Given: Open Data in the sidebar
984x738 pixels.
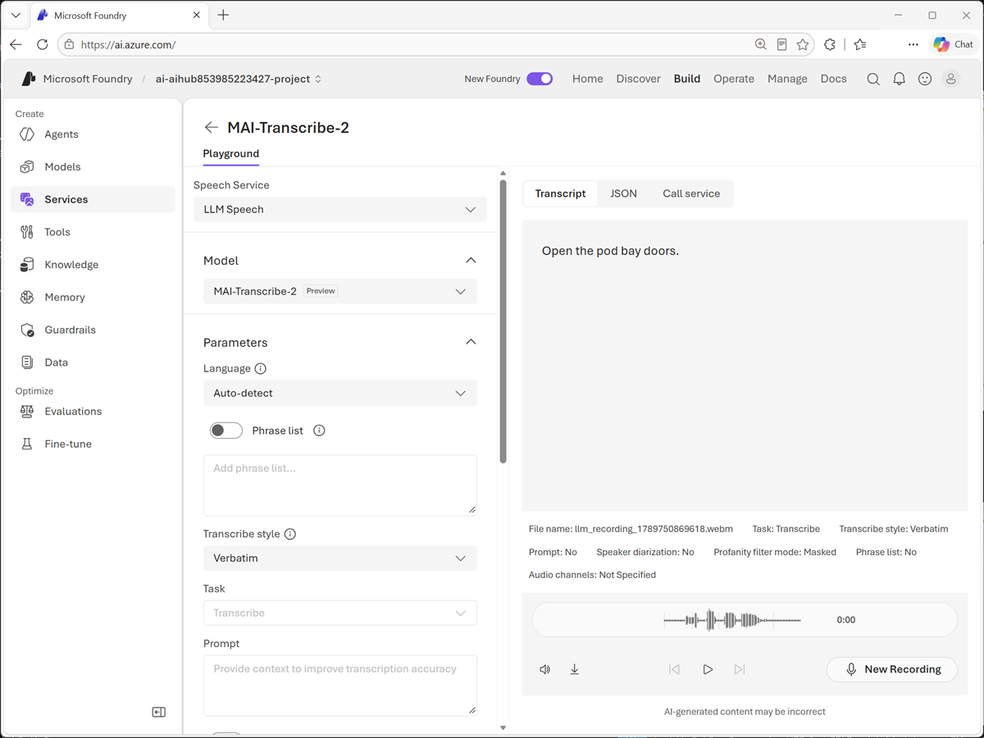Looking at the screenshot, I should [x=93, y=362].
